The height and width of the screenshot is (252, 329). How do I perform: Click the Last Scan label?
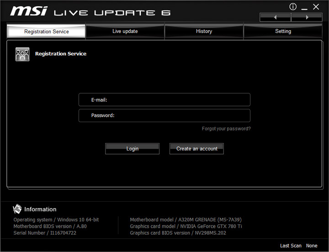coord(291,246)
